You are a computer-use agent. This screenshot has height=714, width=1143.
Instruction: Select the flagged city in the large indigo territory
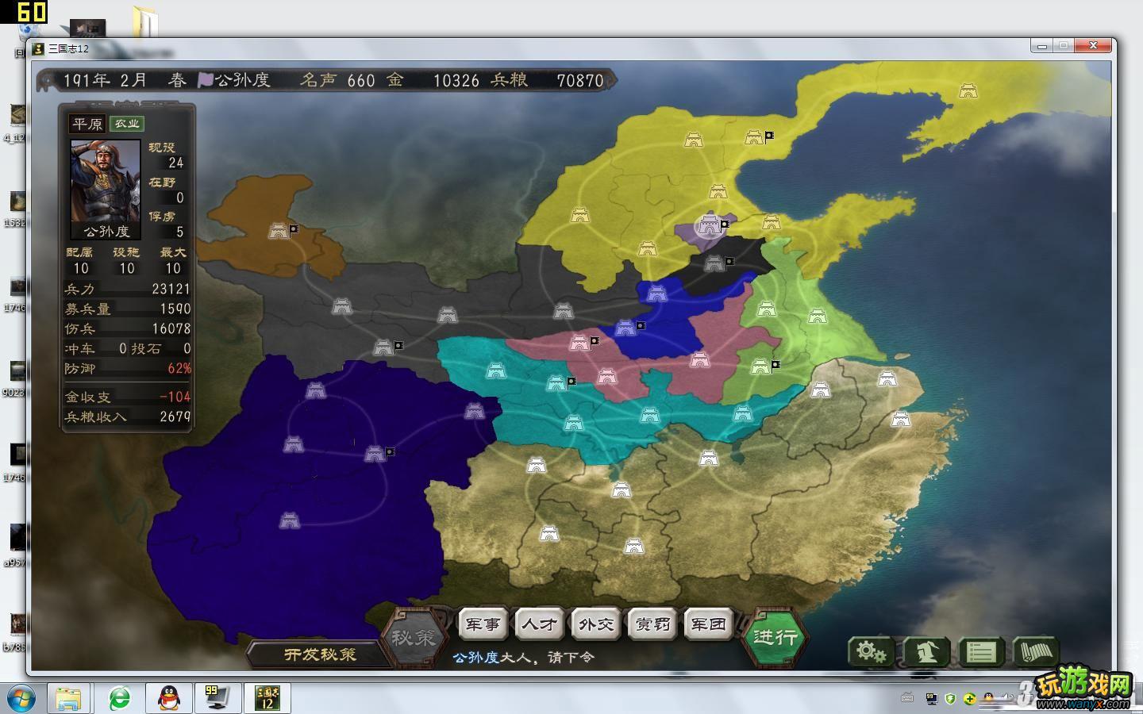tap(374, 454)
